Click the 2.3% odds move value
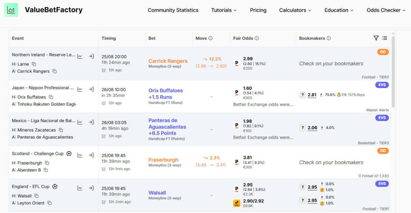Viewport: 411px width, 213px height. coord(215,158)
